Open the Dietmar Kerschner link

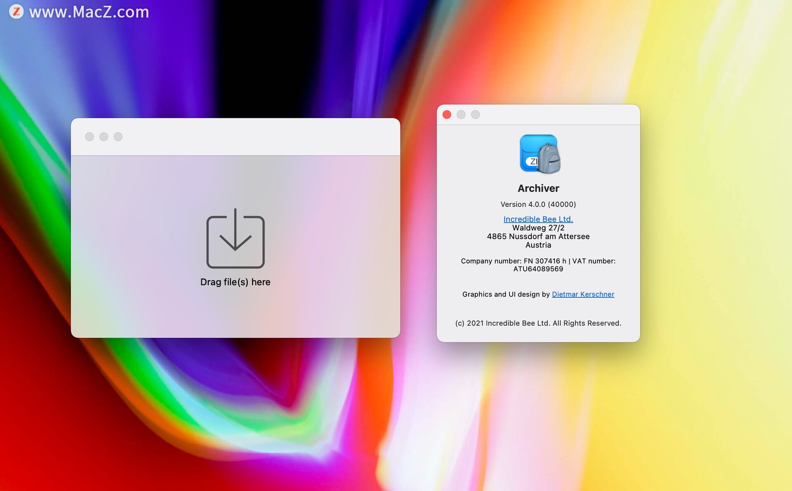click(583, 294)
